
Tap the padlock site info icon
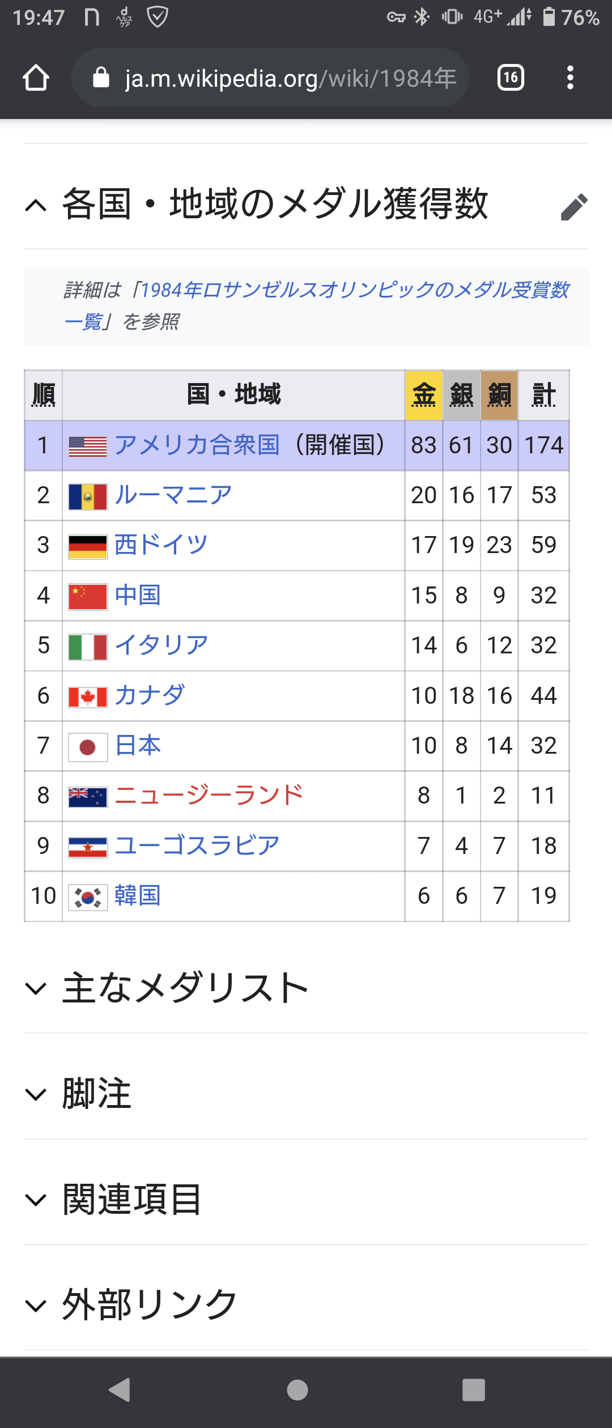[101, 78]
